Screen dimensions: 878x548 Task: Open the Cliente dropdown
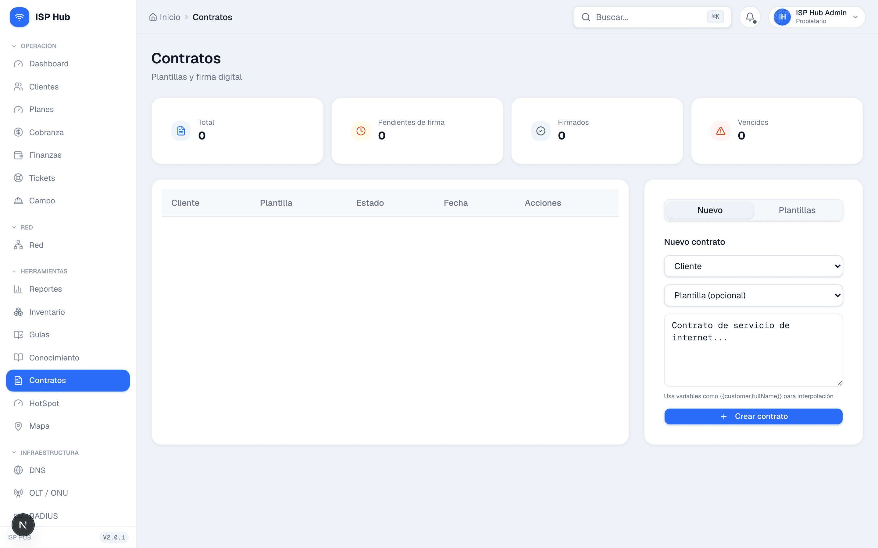(x=753, y=266)
